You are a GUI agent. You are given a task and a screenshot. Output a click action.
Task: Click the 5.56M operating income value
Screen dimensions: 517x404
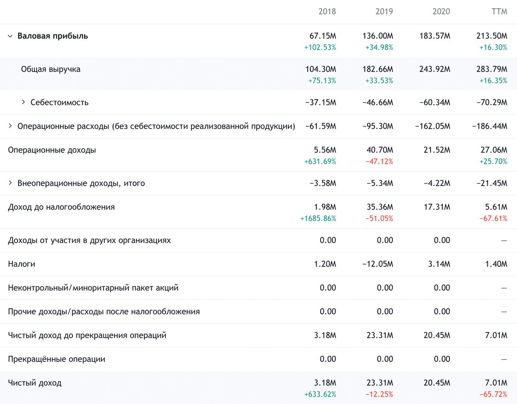325,150
